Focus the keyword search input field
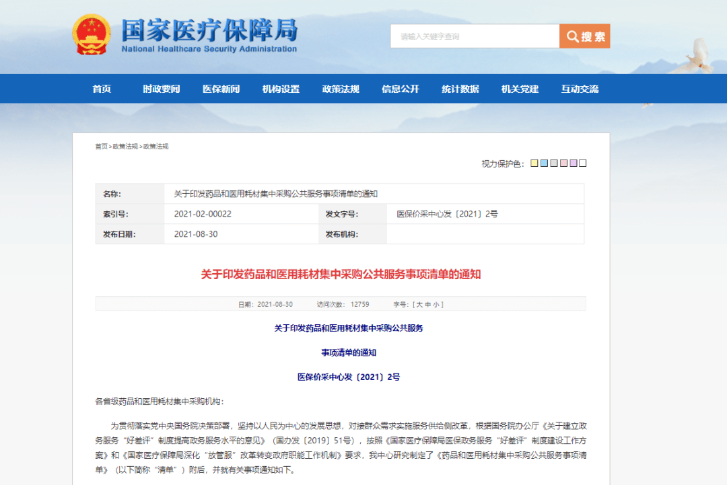 475,36
